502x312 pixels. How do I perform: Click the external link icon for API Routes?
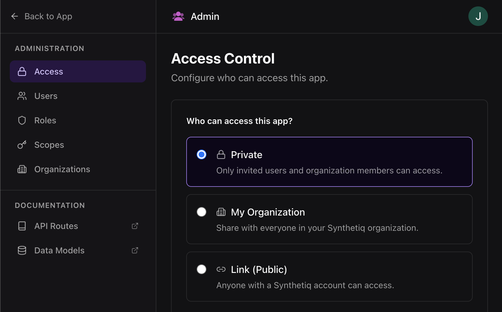coord(135,226)
